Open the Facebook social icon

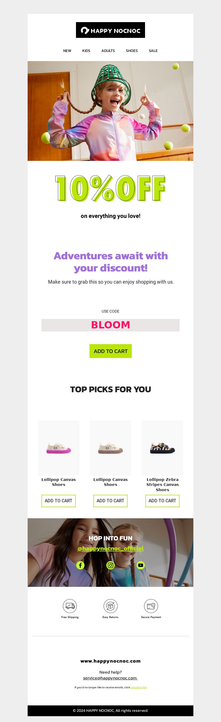(x=80, y=565)
